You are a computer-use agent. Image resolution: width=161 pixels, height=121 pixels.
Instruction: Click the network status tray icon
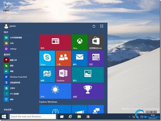(x=133, y=117)
